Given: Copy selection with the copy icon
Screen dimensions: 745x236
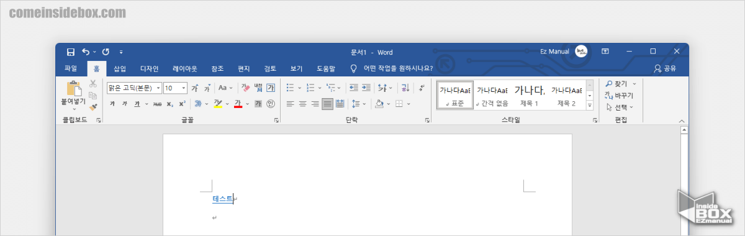Looking at the screenshot, I should point(93,95).
